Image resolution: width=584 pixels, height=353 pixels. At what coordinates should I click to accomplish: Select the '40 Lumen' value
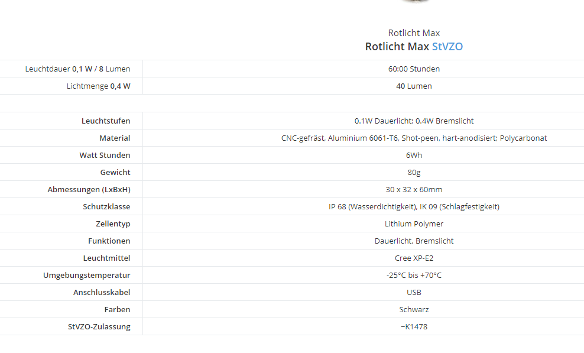point(414,86)
